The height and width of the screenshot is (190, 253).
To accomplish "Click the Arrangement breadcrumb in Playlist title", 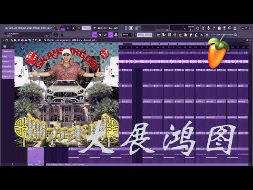I will tap(63, 40).
